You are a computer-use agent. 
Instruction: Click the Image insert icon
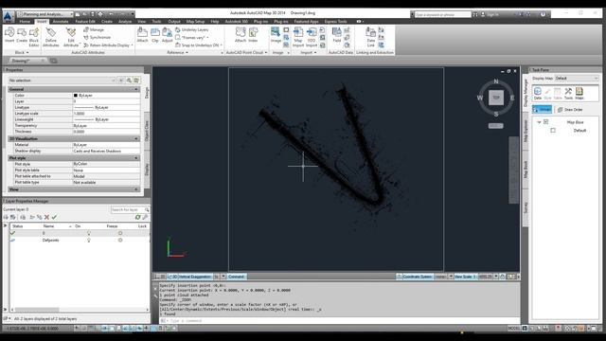(276, 35)
